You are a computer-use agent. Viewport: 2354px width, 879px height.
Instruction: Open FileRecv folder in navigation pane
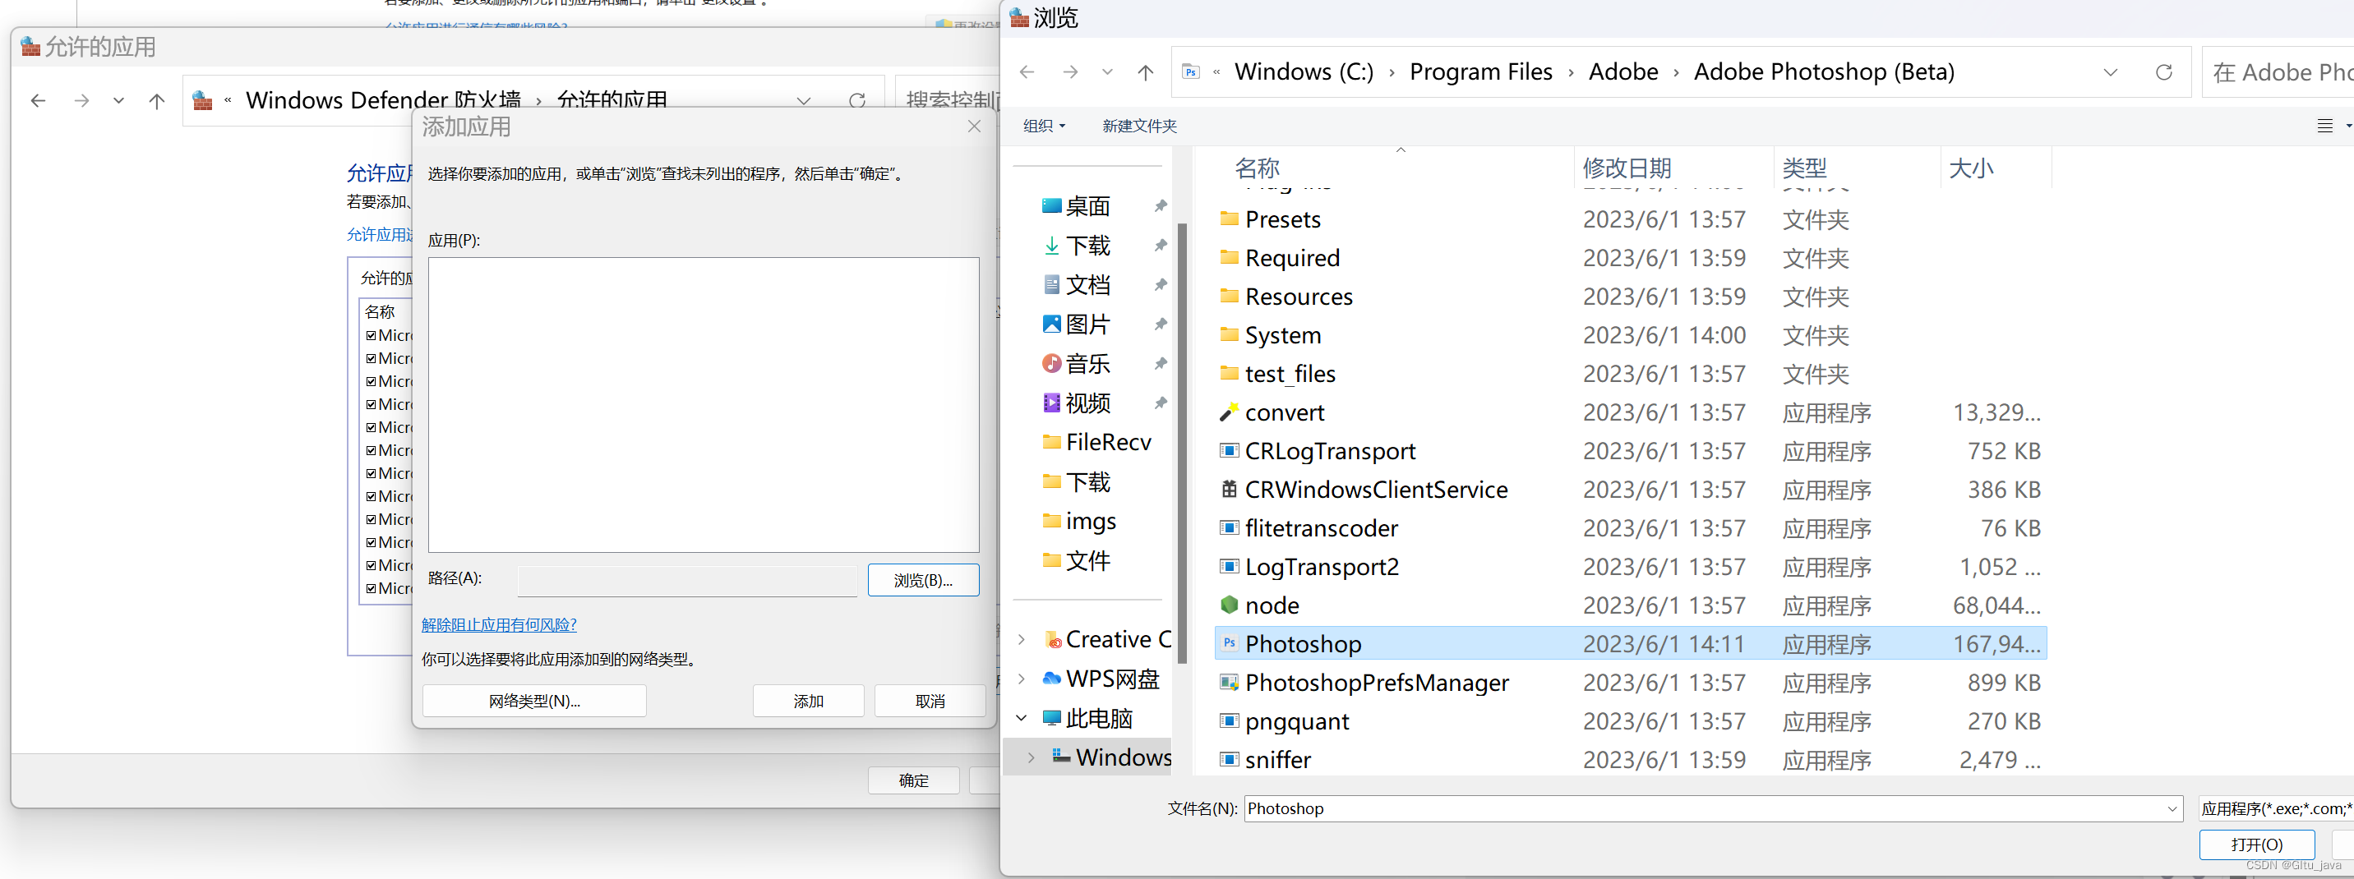tap(1097, 442)
